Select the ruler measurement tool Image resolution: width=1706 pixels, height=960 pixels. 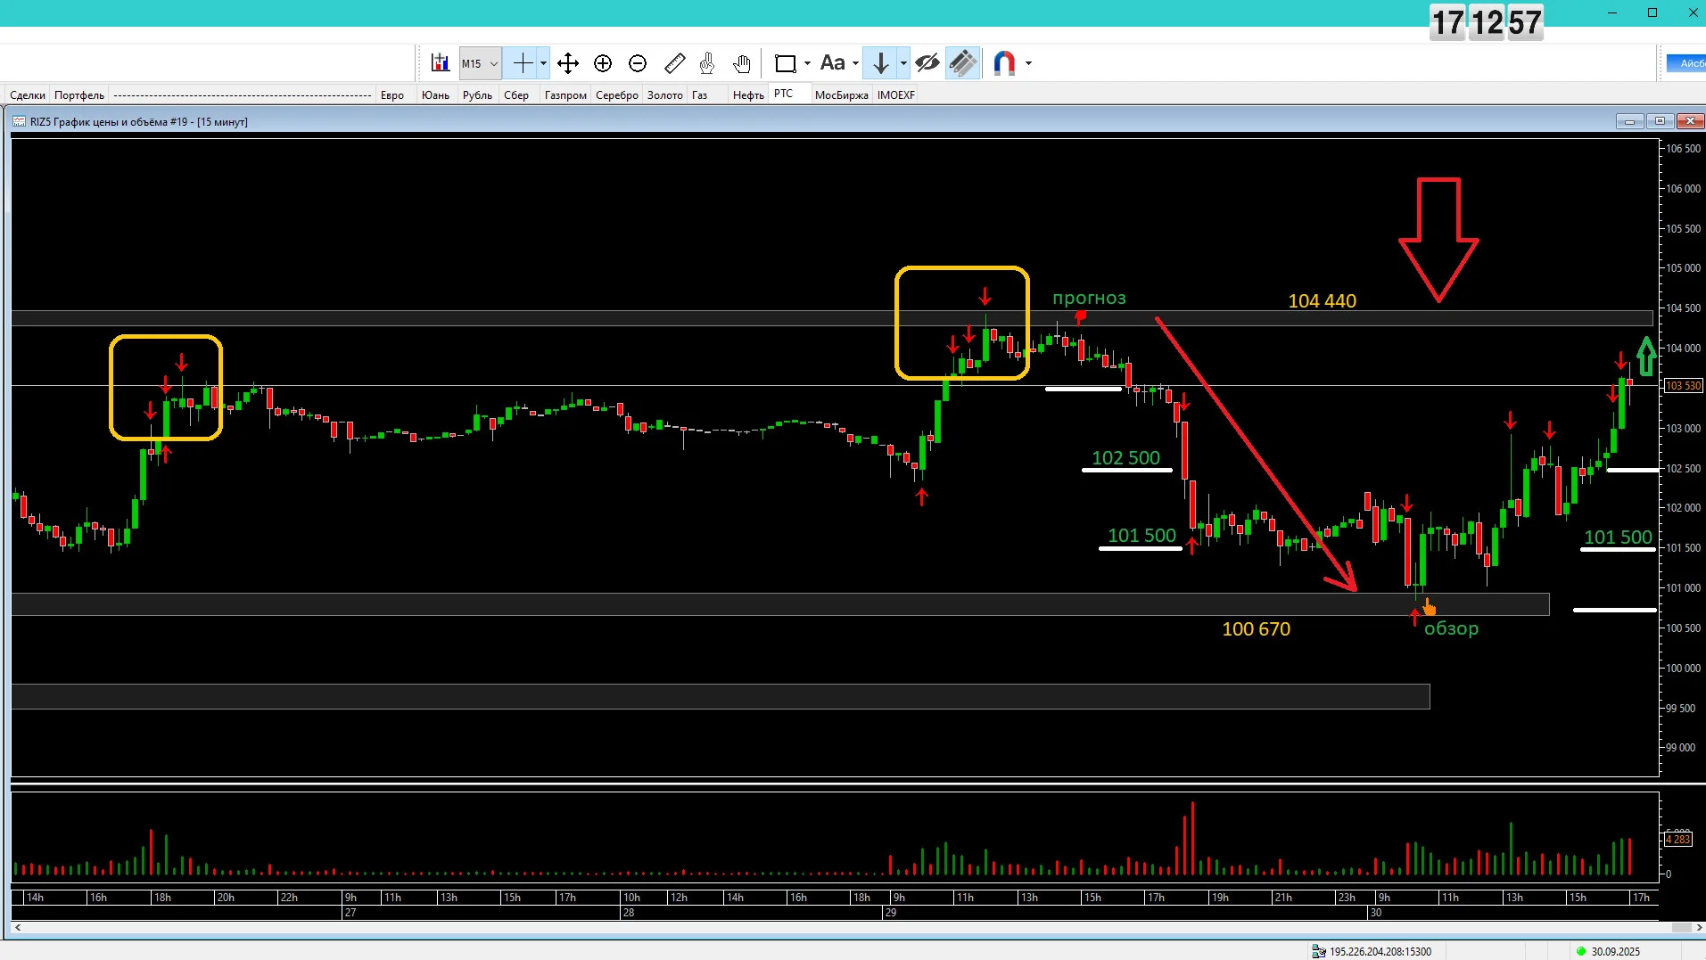tap(675, 63)
